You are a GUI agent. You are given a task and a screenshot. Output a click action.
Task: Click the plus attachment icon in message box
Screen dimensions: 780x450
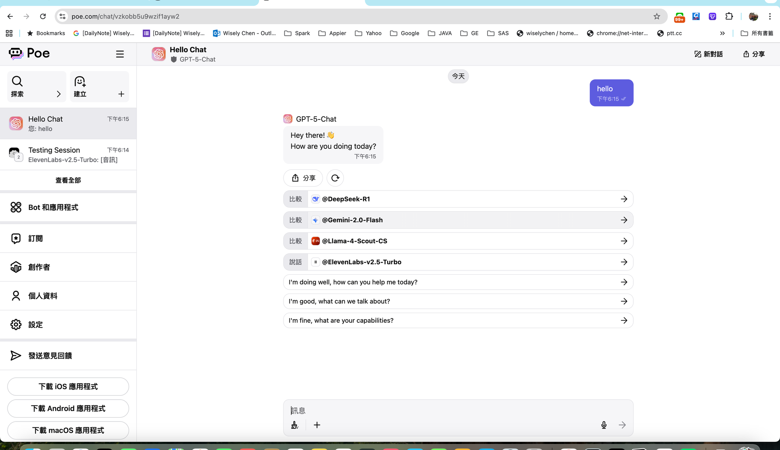click(317, 425)
